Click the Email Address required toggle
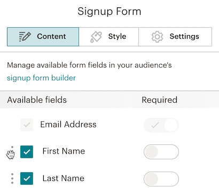This screenshot has height=195, width=219. pos(161,125)
